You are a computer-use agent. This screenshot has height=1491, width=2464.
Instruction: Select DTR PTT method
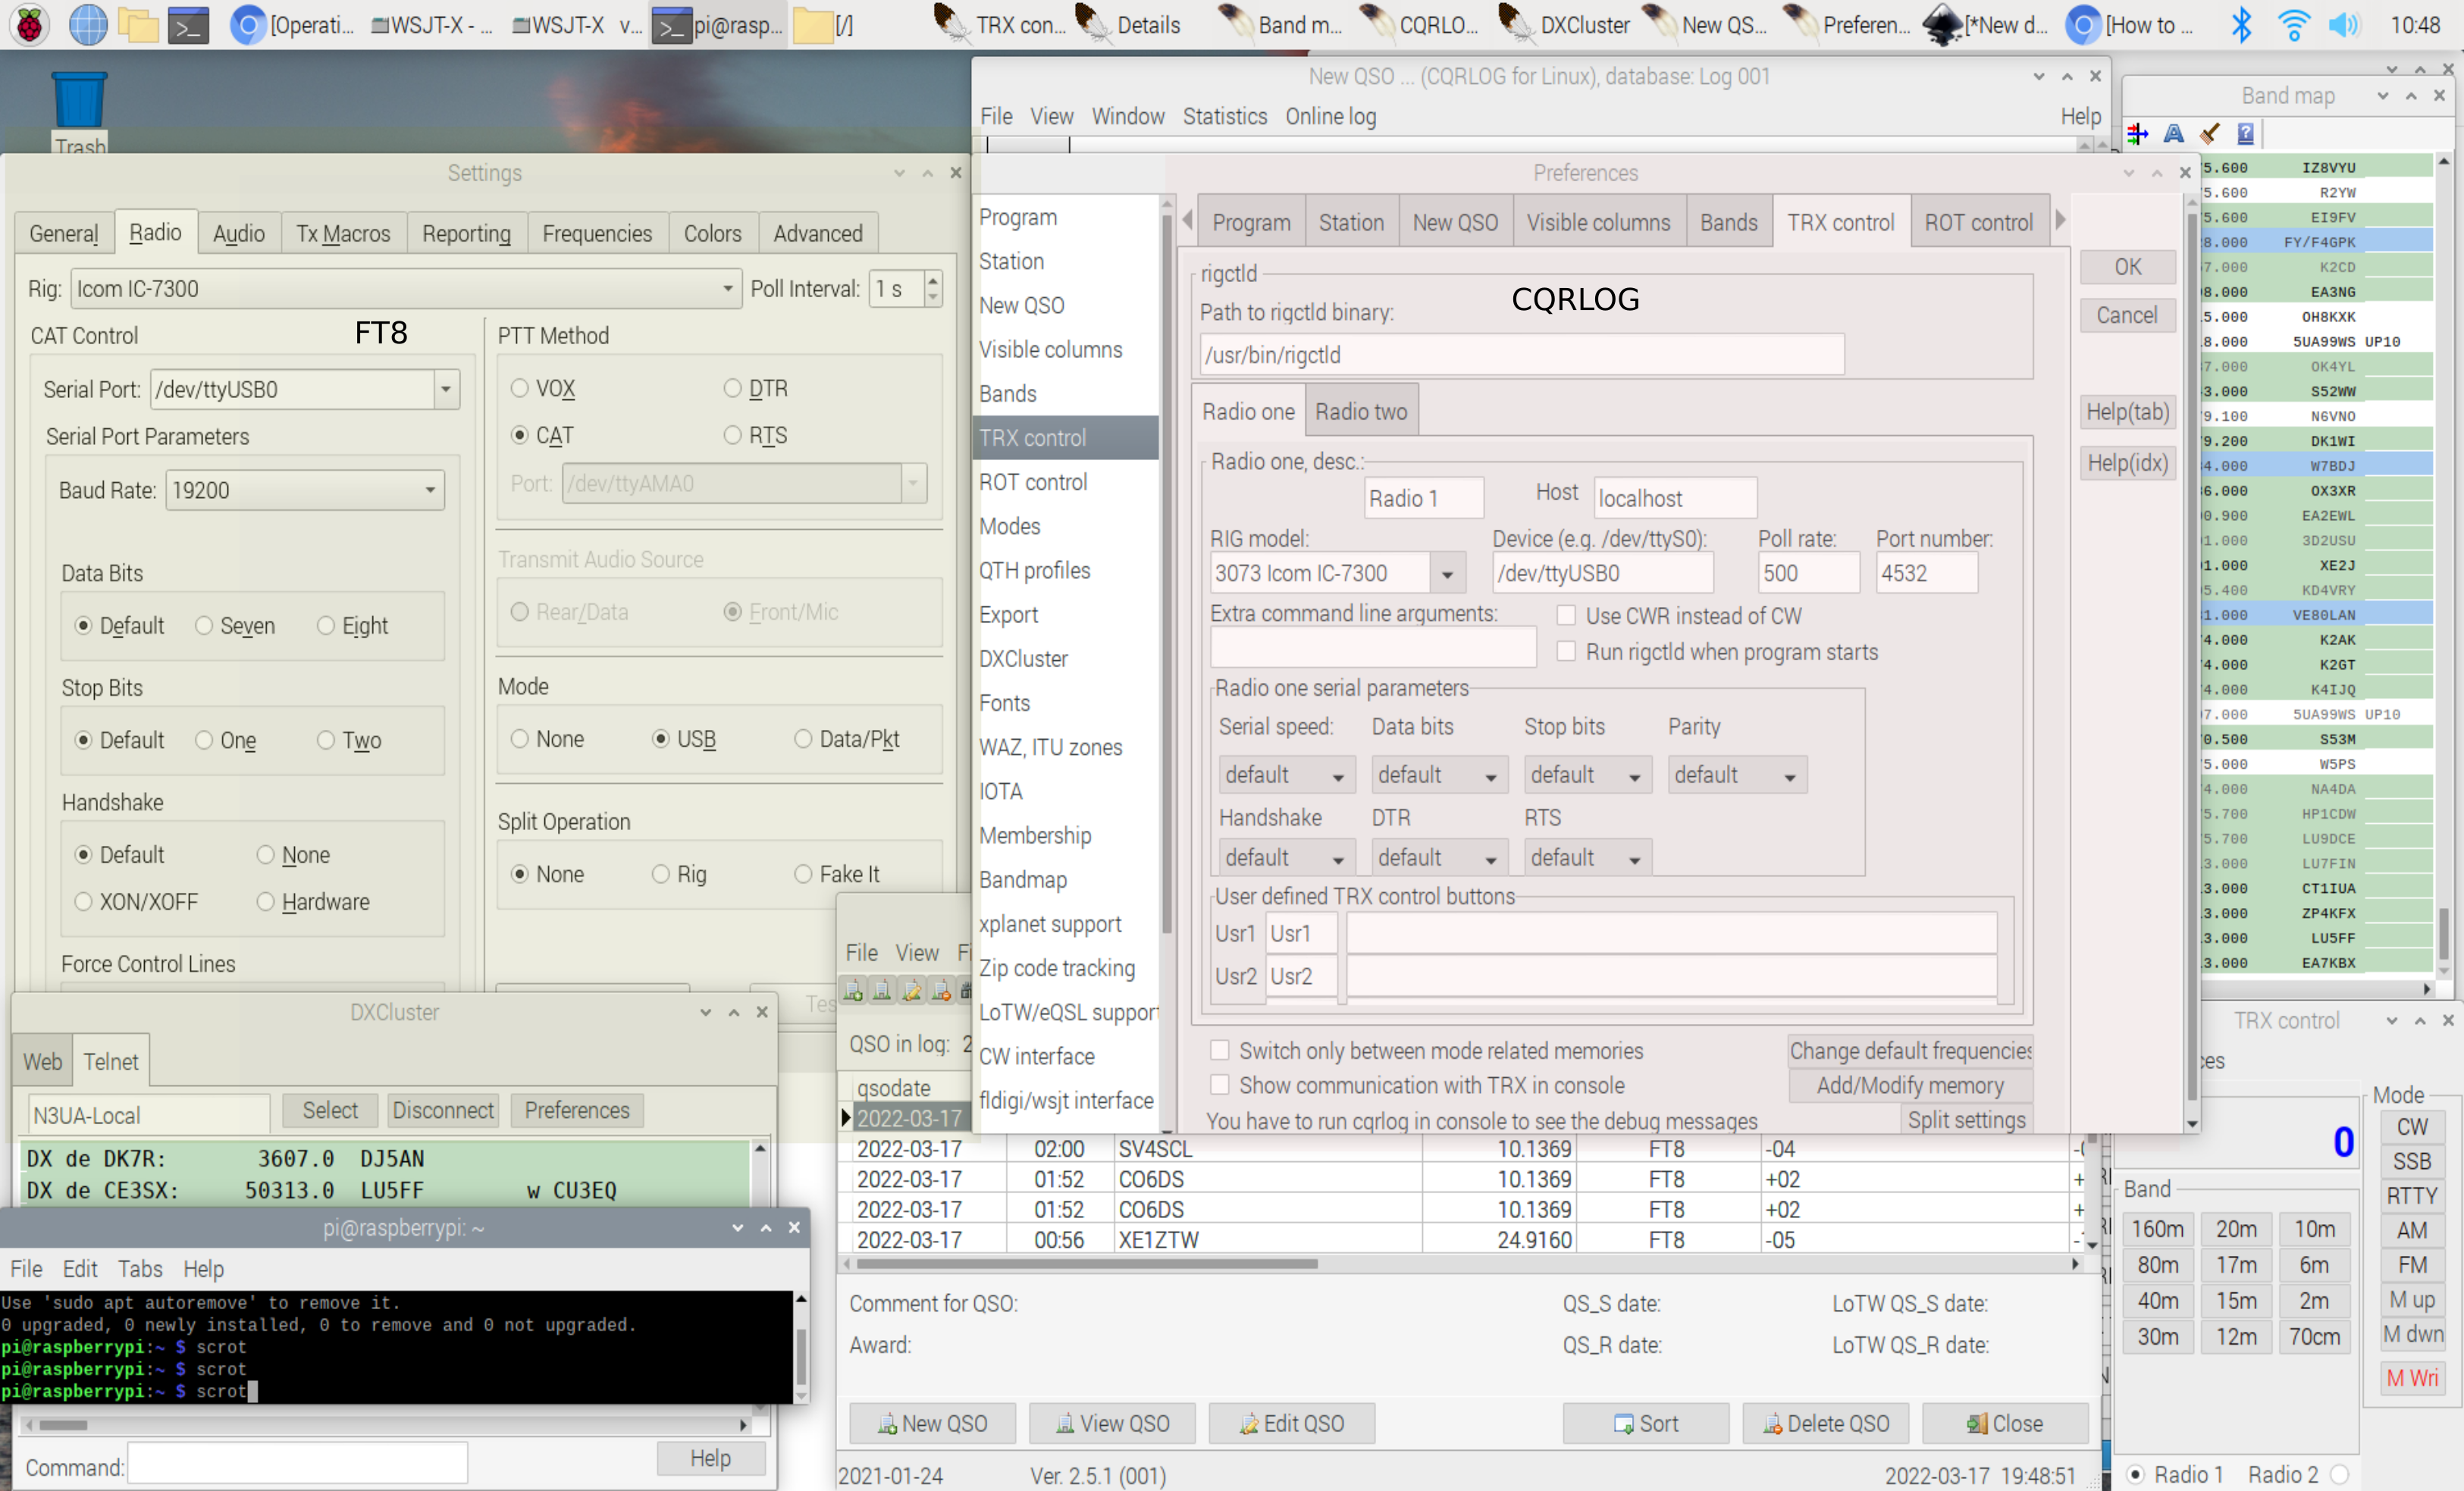(756, 388)
